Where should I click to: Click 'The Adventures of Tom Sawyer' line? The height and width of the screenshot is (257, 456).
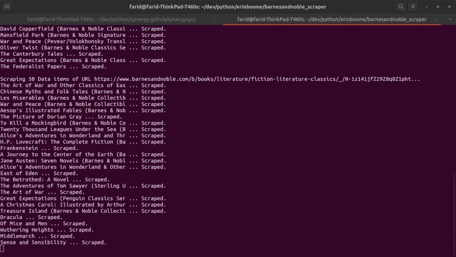point(83,186)
